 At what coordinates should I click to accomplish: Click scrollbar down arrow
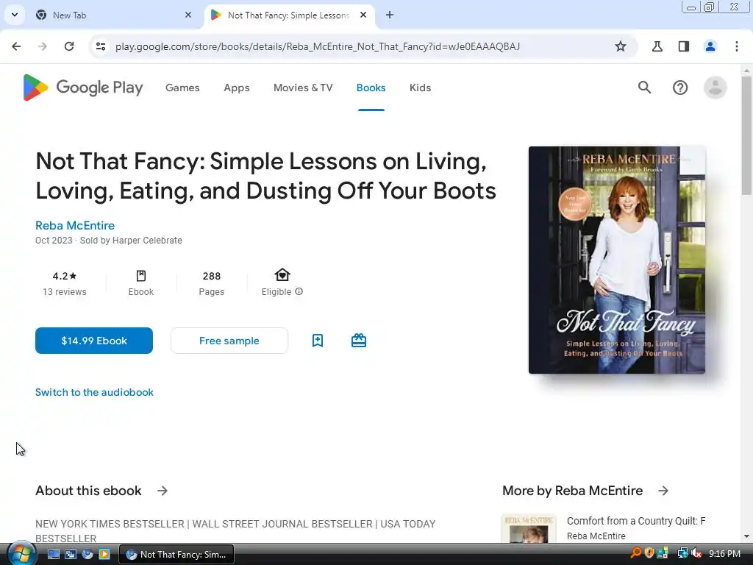click(746, 536)
